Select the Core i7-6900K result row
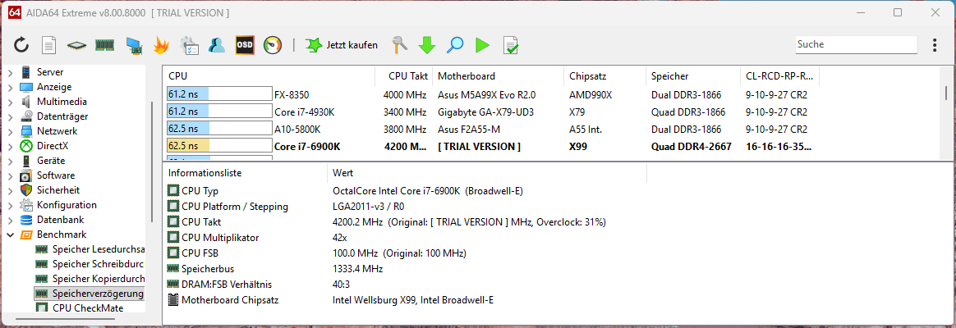The width and height of the screenshot is (956, 328). point(491,146)
